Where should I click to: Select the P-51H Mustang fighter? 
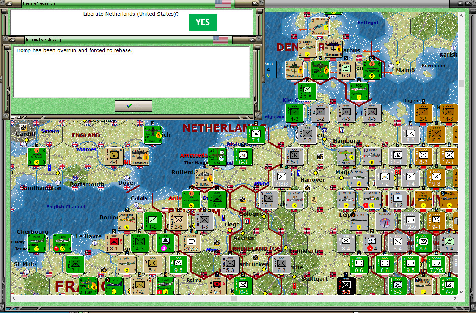(37, 243)
